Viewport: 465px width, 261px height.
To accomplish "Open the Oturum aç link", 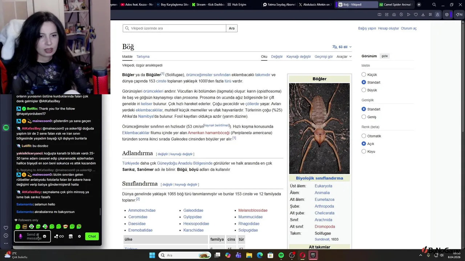I will (409, 28).
